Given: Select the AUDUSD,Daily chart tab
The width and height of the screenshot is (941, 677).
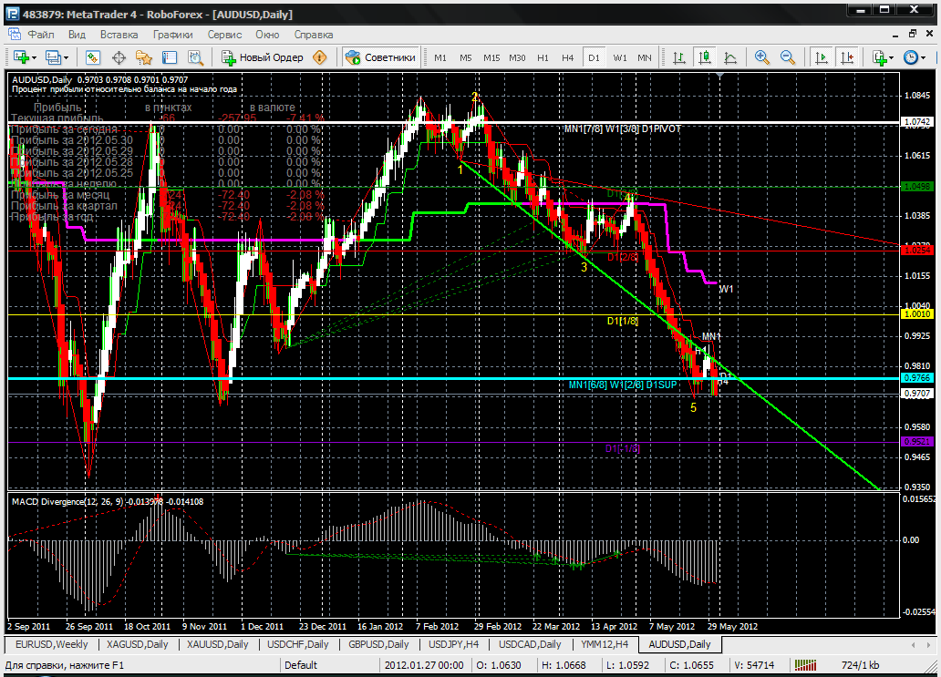Looking at the screenshot, I should tap(679, 644).
